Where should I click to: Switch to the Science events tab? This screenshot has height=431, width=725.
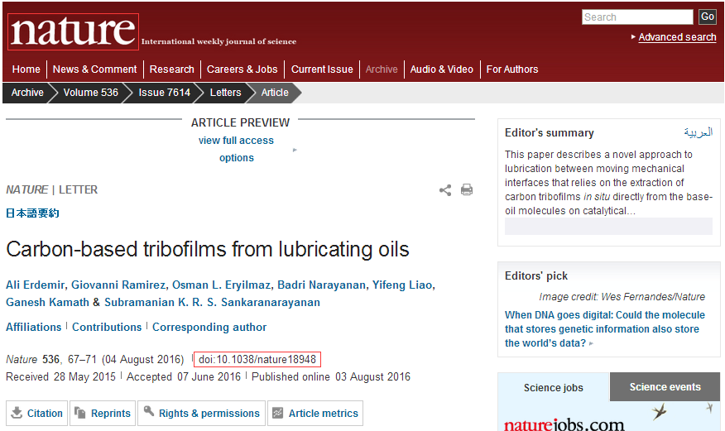665,387
